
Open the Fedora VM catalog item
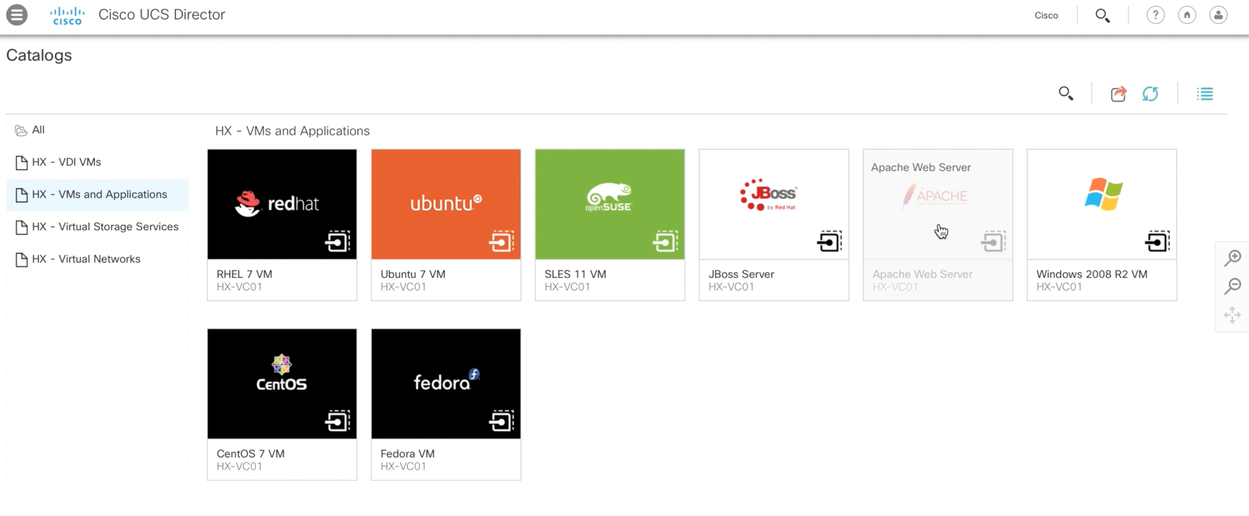point(445,384)
